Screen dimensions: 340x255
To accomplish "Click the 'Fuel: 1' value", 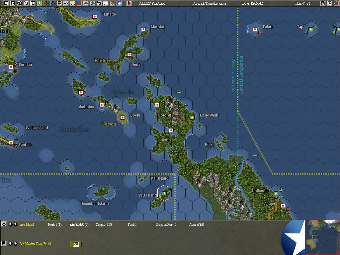I will [x=132, y=224].
